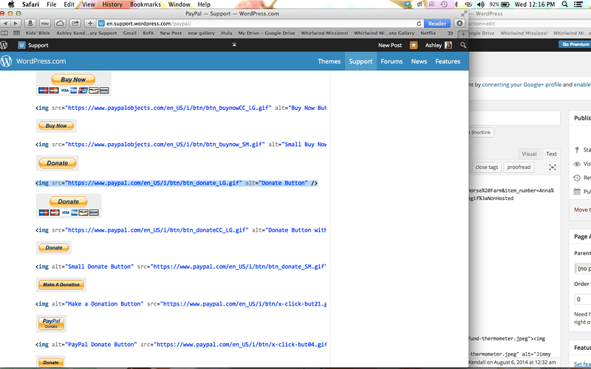The height and width of the screenshot is (369, 591).
Task: Open Notification Center list icon
Action: [x=578, y=4]
